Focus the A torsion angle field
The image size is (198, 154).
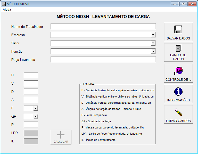[x=31, y=100]
